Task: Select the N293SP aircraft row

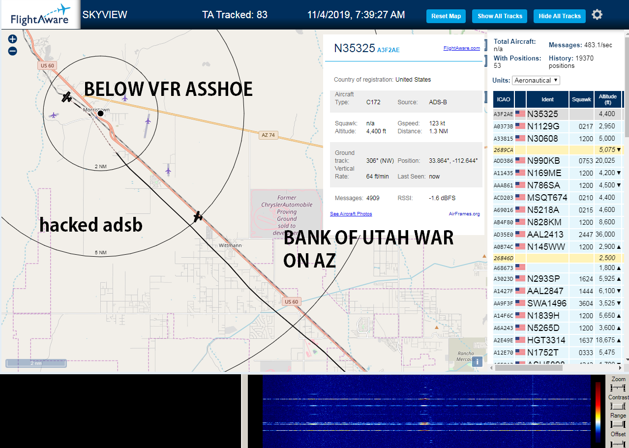Action: pyautogui.click(x=559, y=279)
